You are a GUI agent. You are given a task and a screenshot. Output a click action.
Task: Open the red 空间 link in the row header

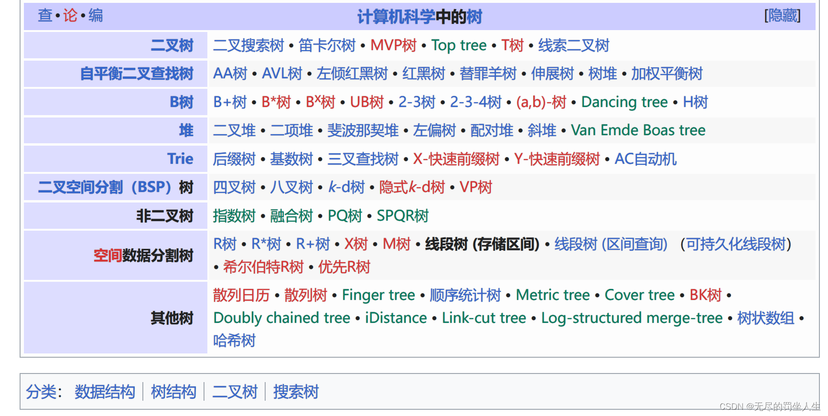[x=108, y=256]
